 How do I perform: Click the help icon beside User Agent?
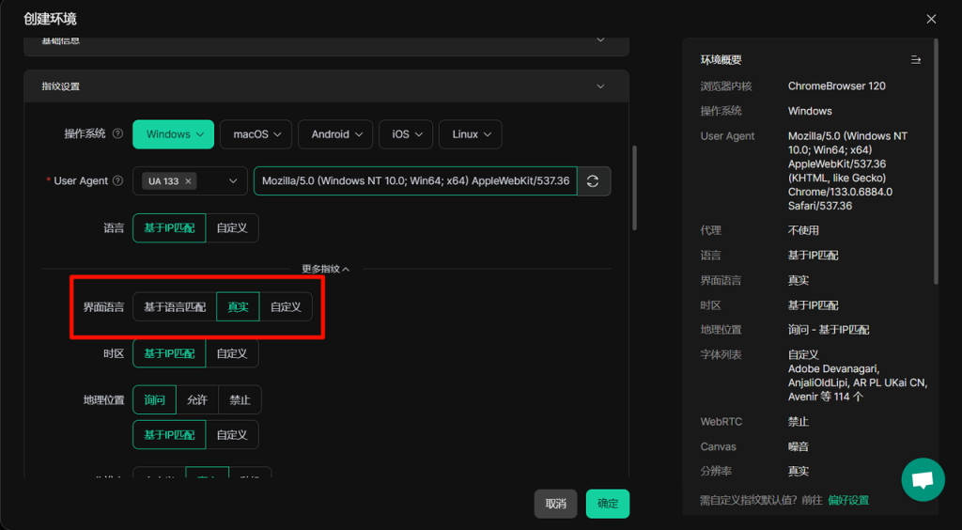pos(117,181)
